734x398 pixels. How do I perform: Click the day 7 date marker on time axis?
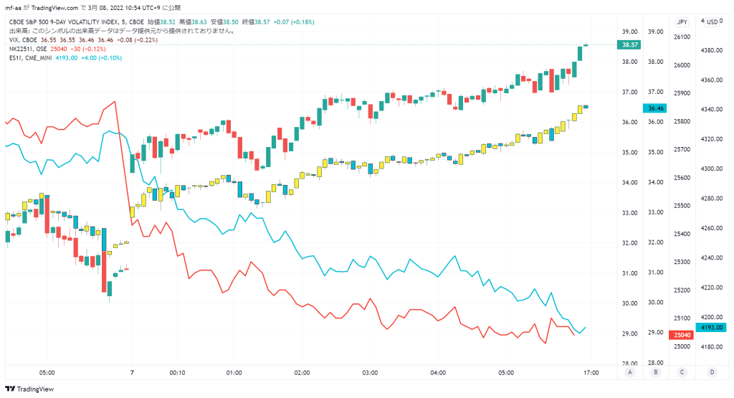point(132,373)
